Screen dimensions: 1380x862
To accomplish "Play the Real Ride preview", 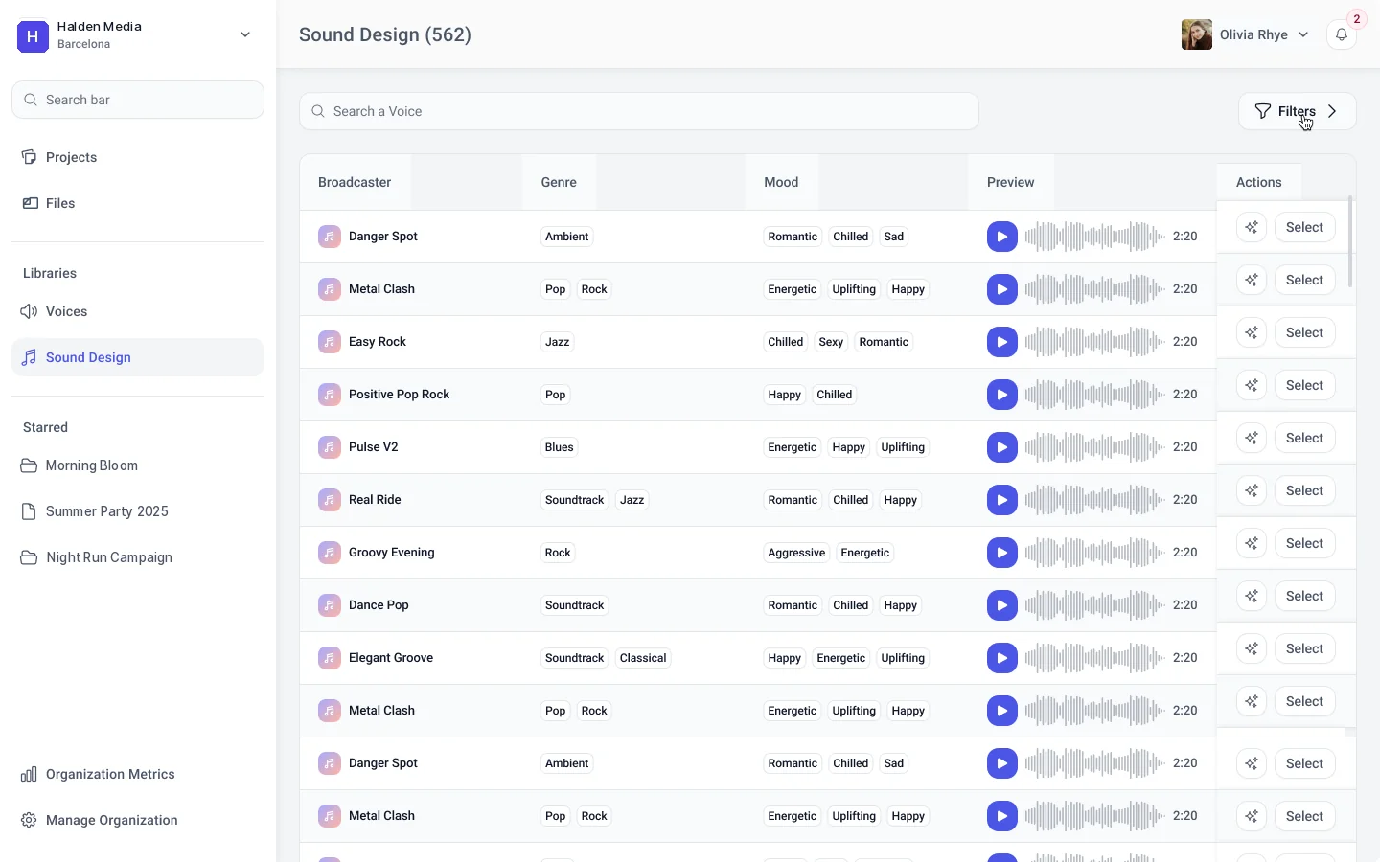I will (1001, 500).
